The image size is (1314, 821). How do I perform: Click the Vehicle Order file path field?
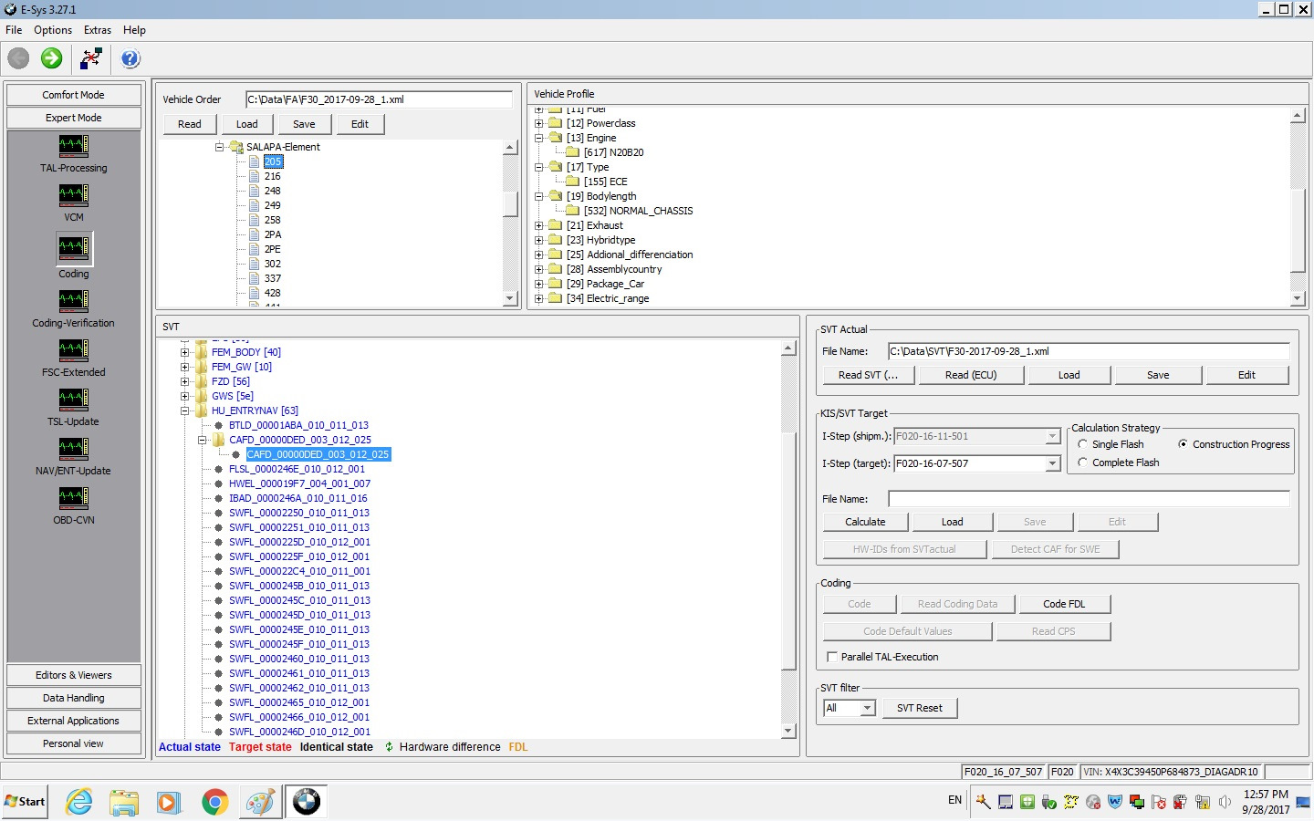click(x=379, y=99)
